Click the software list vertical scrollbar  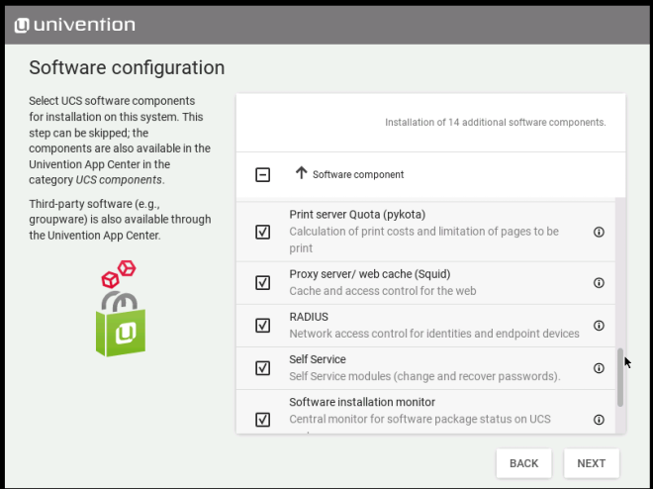tap(620, 376)
